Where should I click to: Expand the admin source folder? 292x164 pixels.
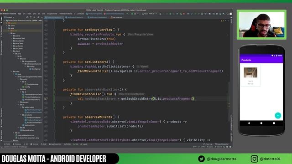[11, 36]
